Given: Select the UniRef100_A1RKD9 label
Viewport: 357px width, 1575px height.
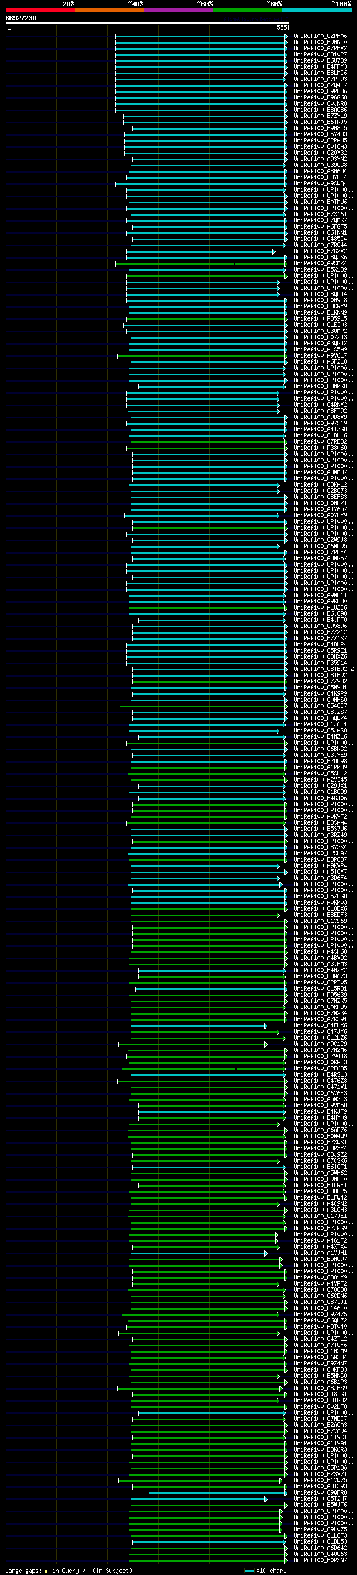Looking at the screenshot, I should 320,767.
